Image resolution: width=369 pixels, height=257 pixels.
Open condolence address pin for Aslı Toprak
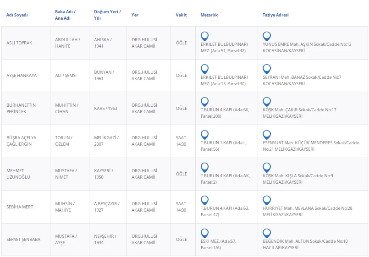click(266, 36)
